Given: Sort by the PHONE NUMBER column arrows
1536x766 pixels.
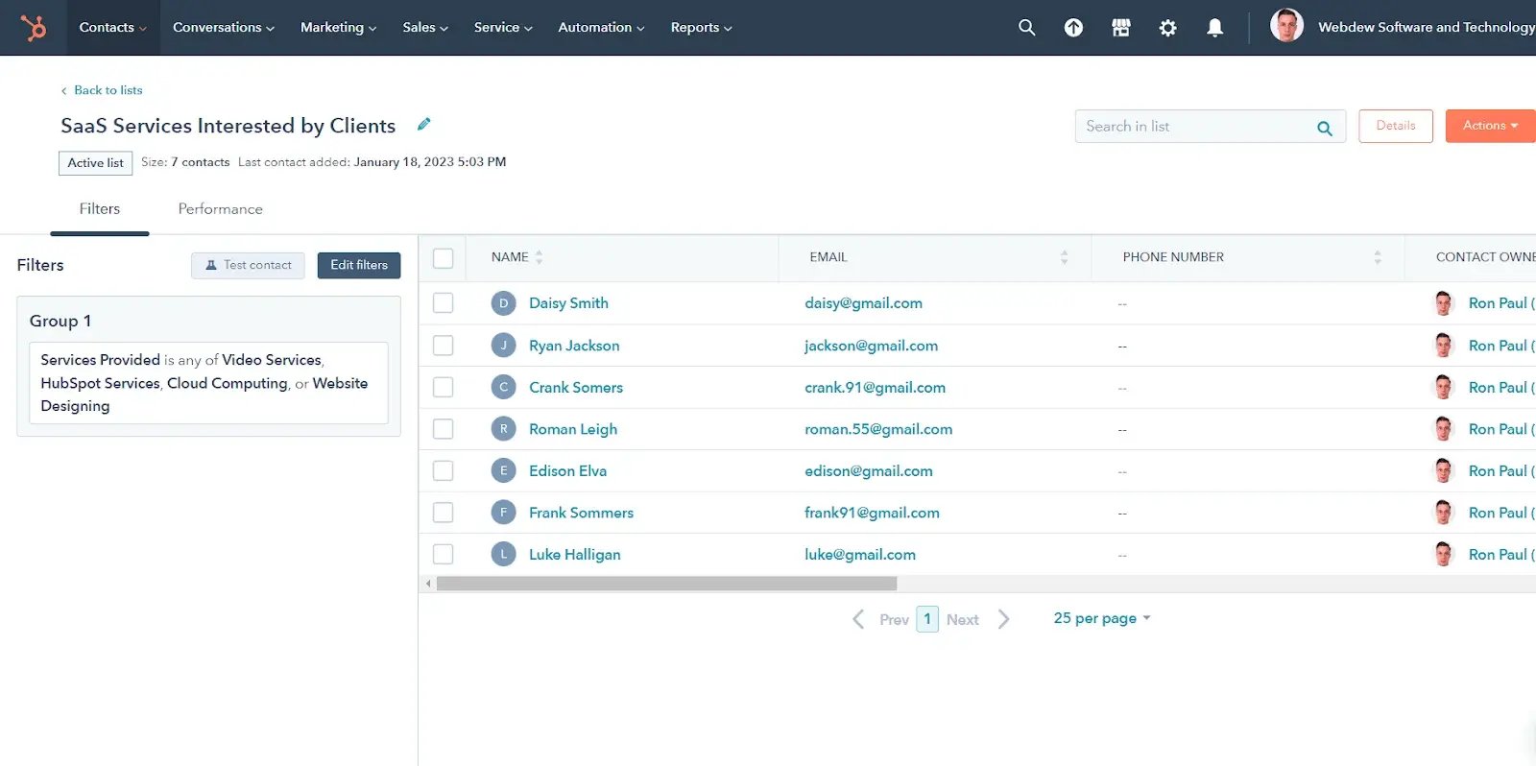Looking at the screenshot, I should [x=1378, y=257].
